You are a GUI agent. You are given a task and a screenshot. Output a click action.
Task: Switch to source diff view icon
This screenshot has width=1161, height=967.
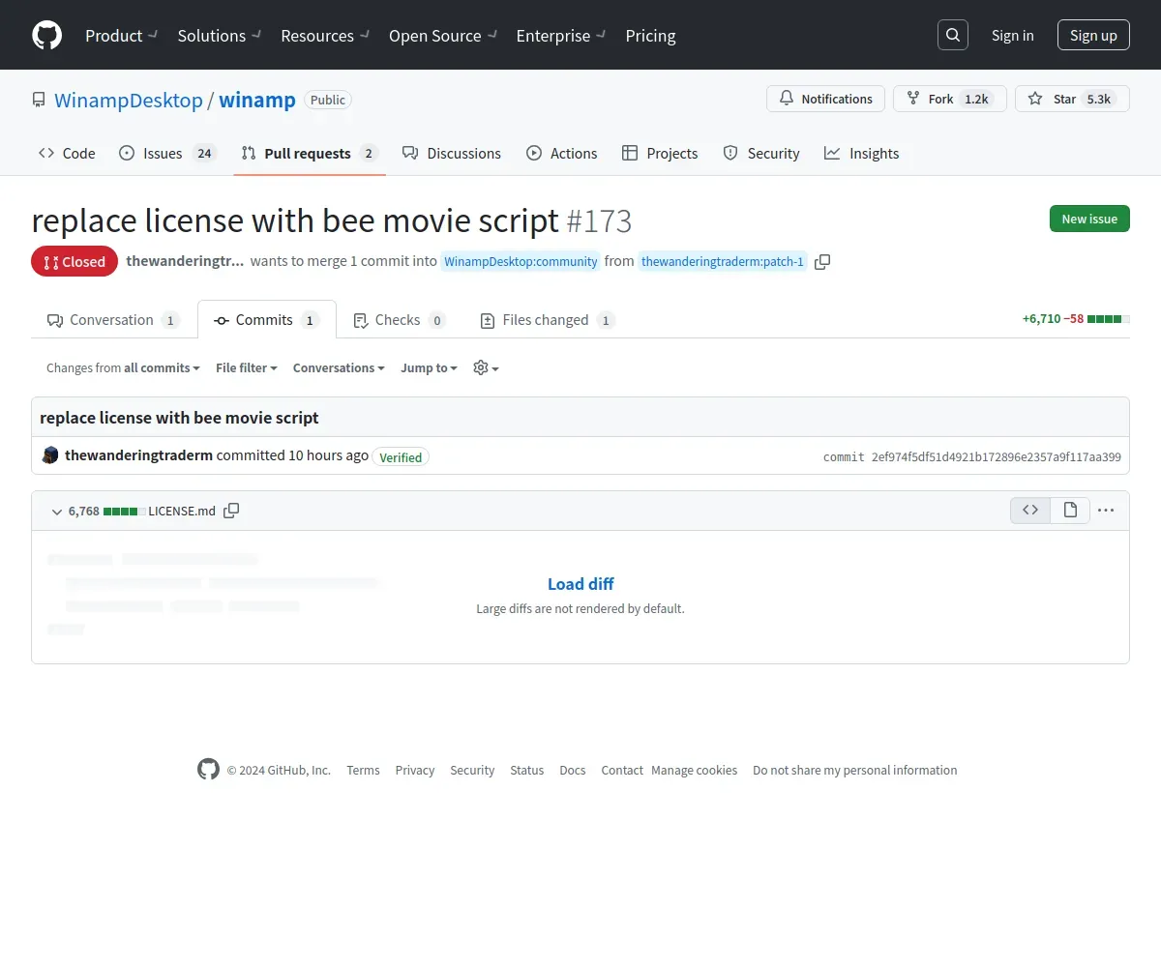(x=1030, y=510)
